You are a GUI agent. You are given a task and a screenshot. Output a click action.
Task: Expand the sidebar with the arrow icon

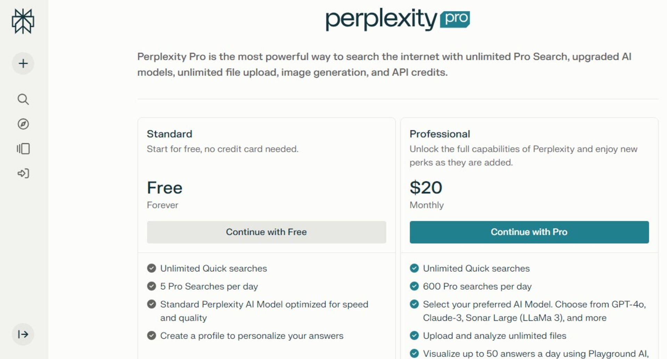click(23, 334)
